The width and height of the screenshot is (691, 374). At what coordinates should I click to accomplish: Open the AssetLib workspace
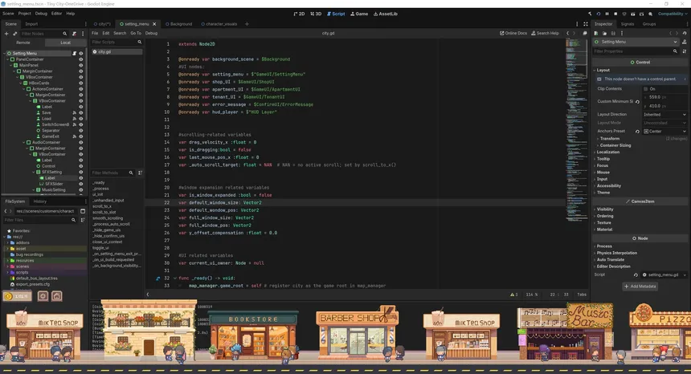tap(386, 14)
